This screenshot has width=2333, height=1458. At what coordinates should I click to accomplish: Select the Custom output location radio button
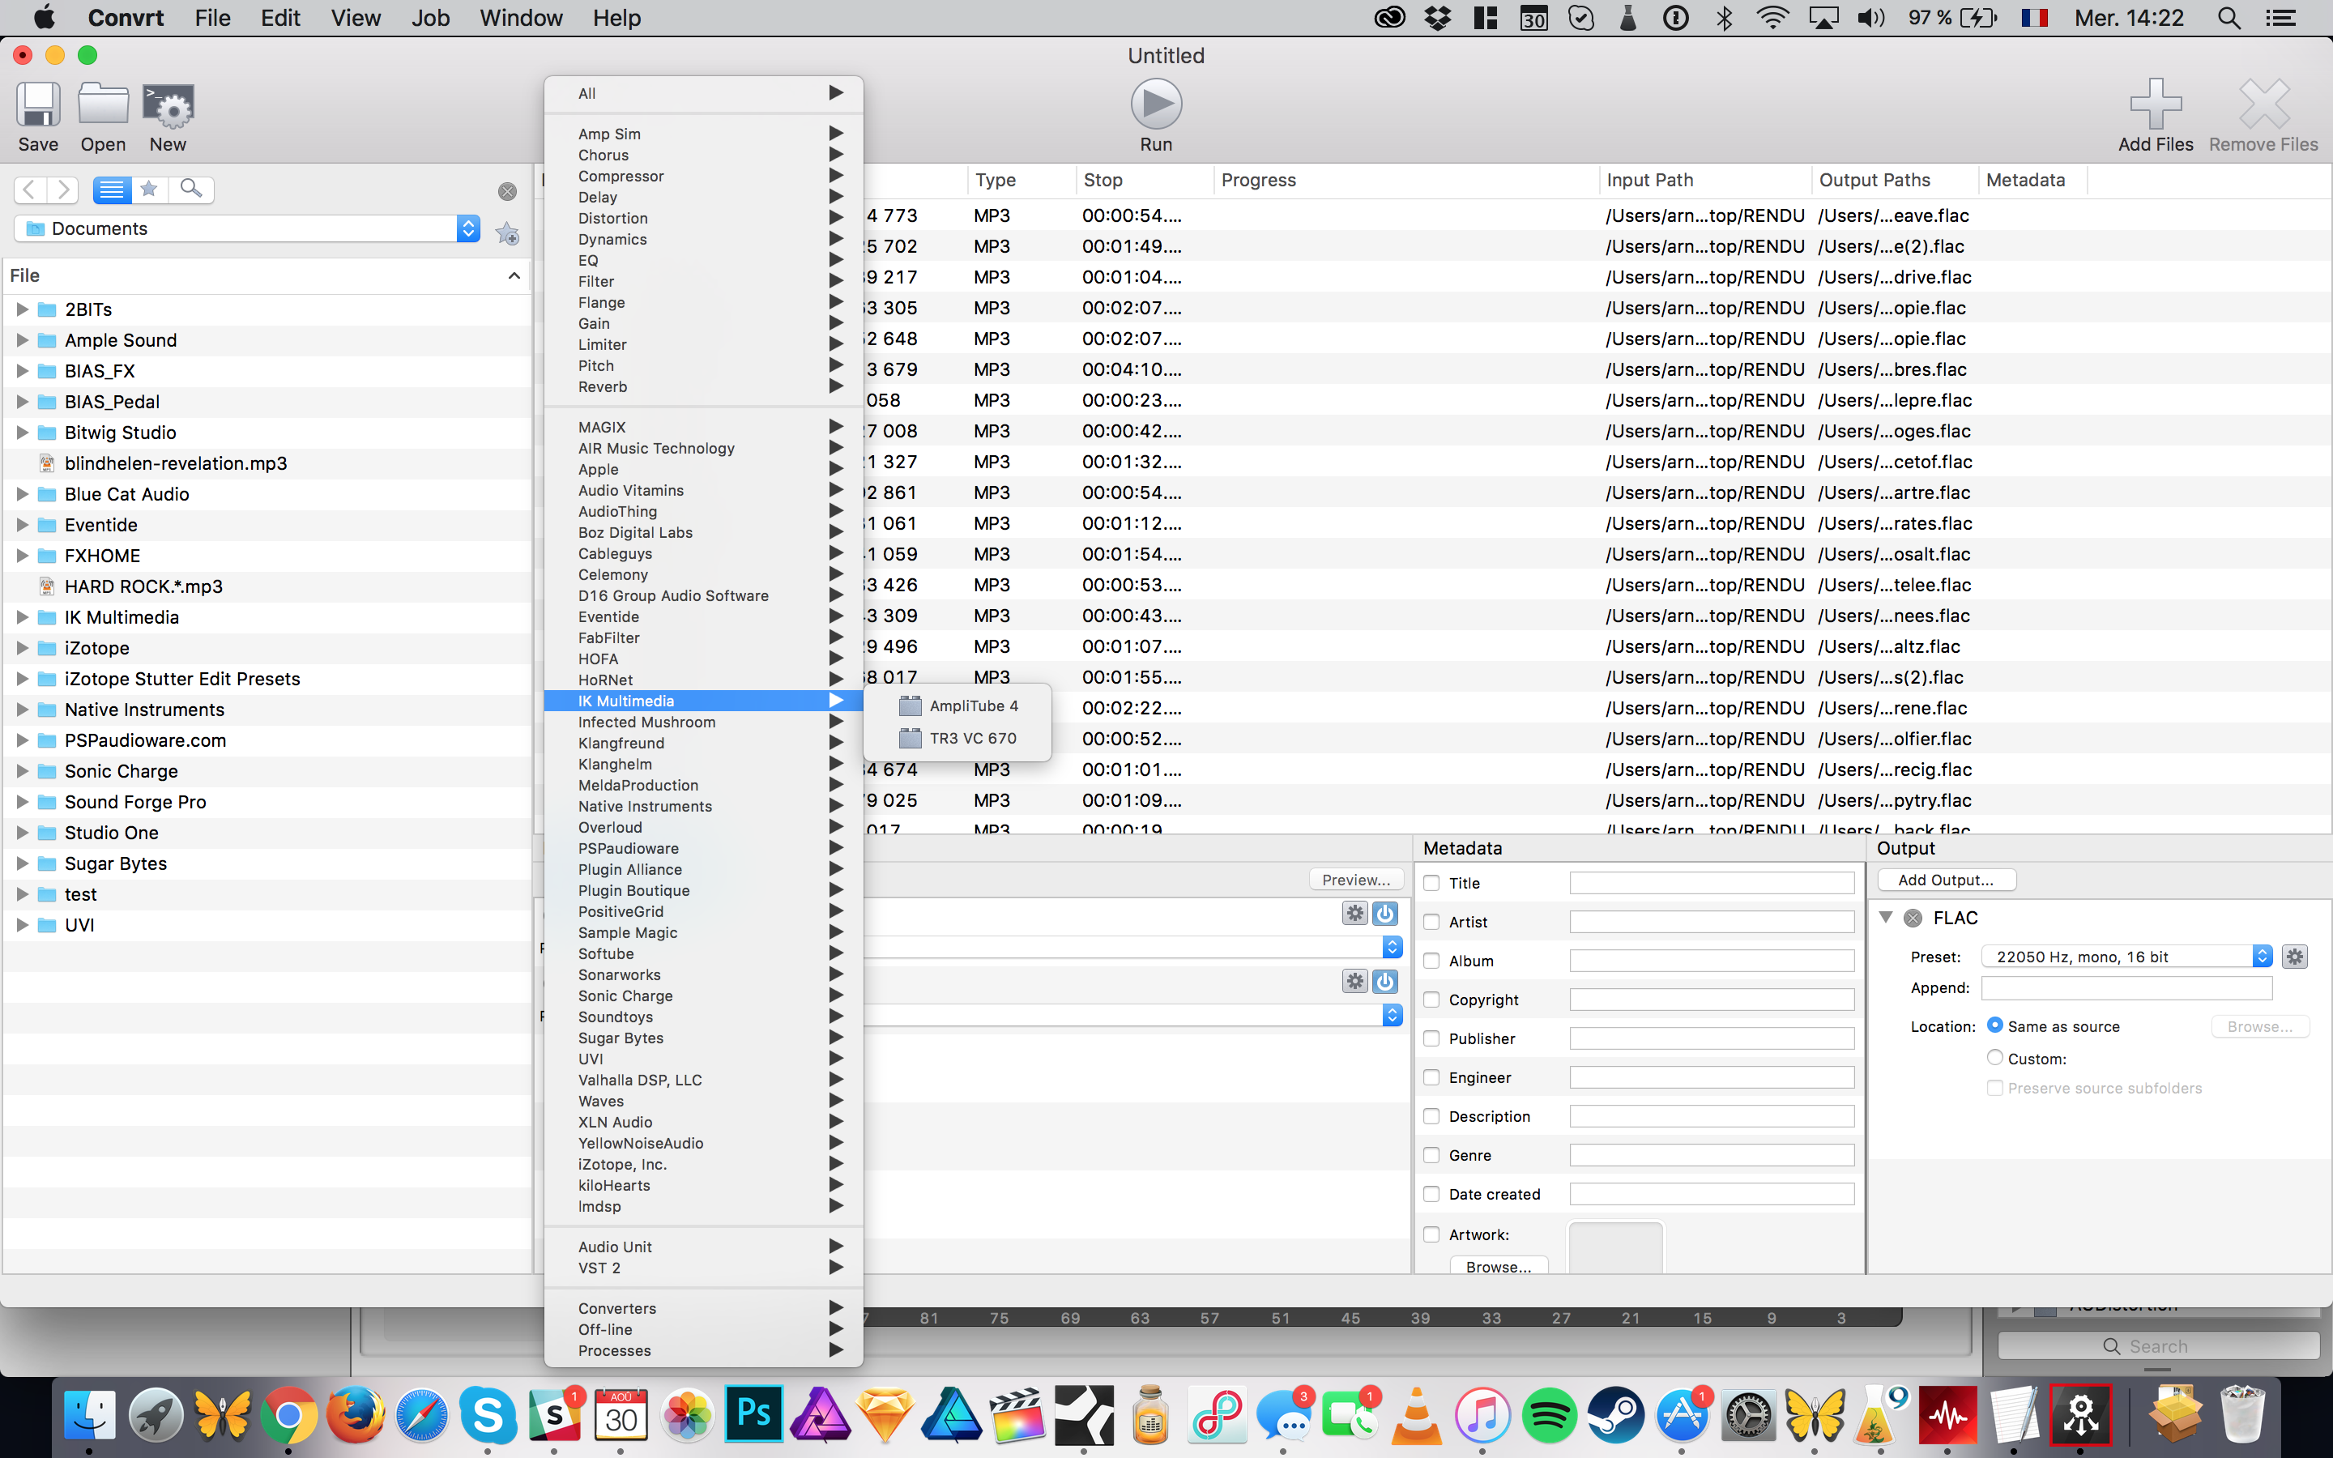[x=1994, y=1058]
